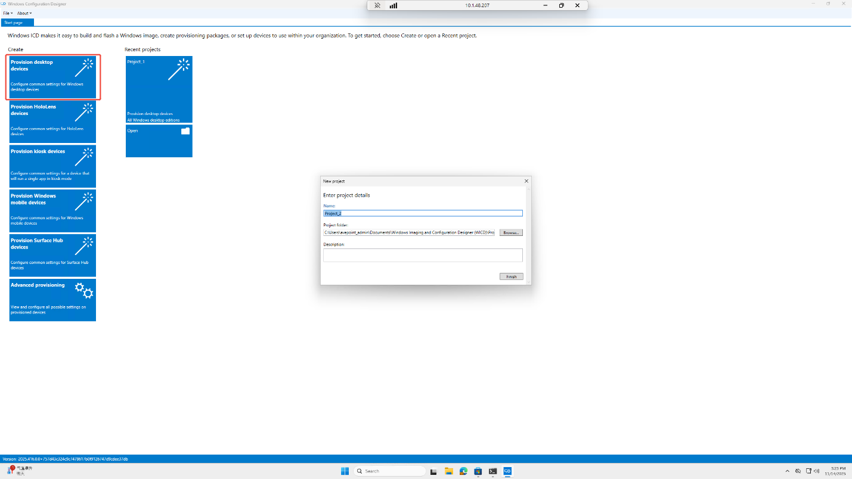852x479 pixels.
Task: Launch File Explorer from the taskbar
Action: pos(449,471)
